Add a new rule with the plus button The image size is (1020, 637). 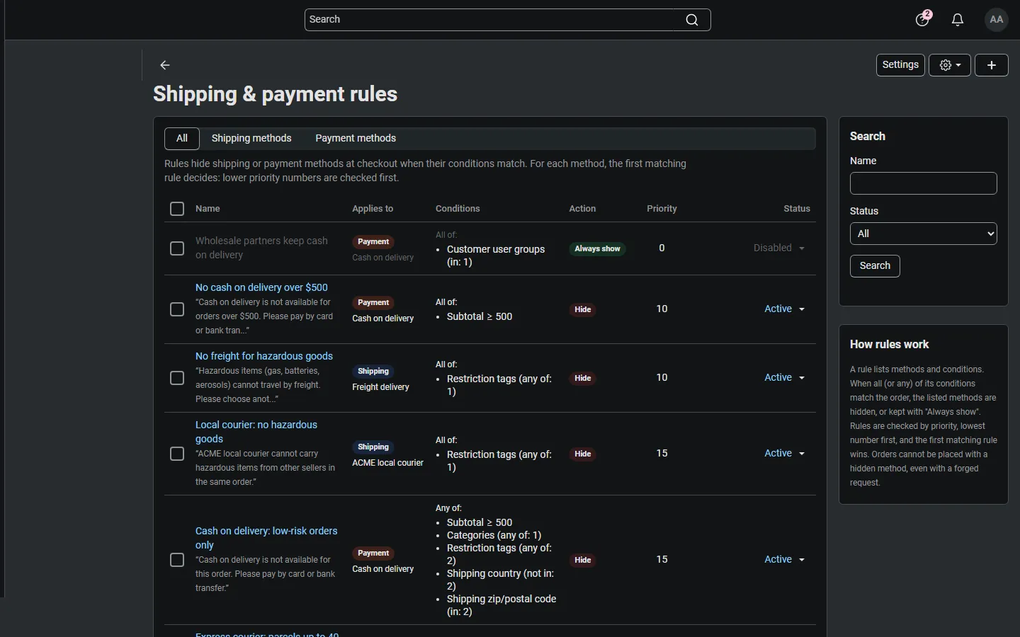(x=992, y=65)
